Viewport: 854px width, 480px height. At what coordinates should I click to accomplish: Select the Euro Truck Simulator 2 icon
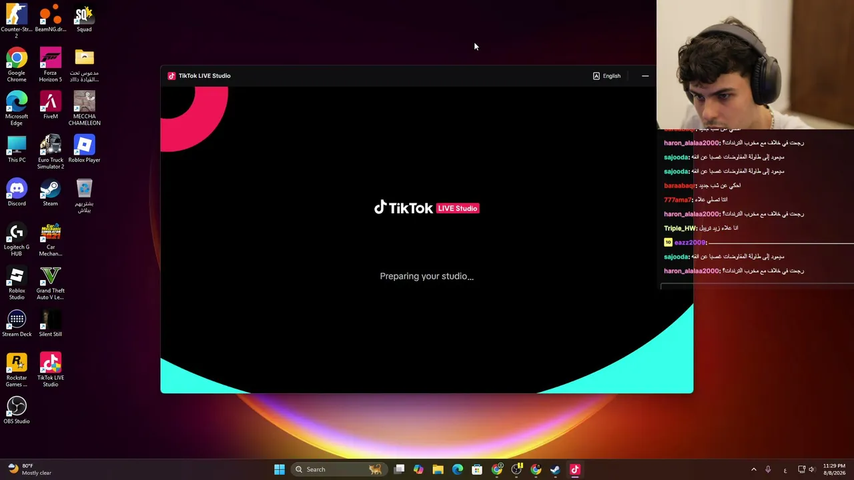51,151
